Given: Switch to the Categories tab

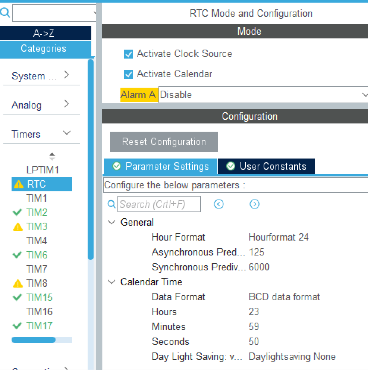Looking at the screenshot, I should tap(45, 49).
